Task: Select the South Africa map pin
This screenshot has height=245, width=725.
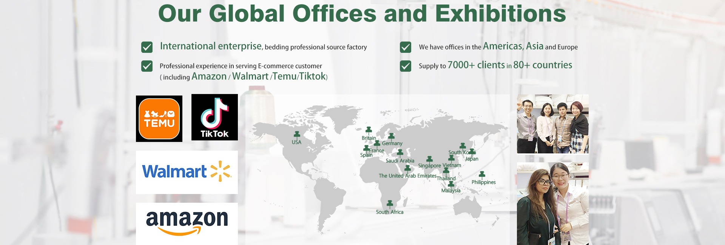Action: (x=390, y=204)
